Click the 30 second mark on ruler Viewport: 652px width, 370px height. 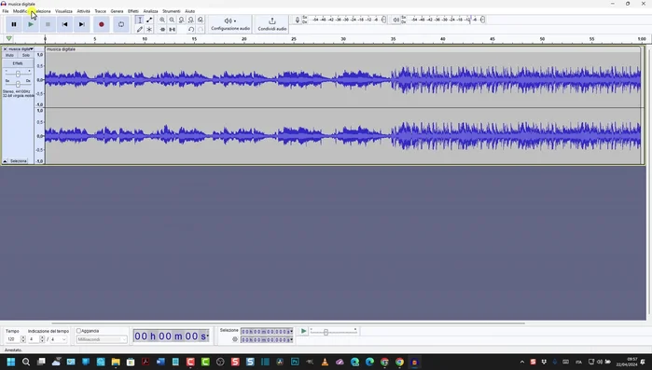pos(343,39)
